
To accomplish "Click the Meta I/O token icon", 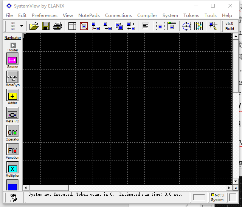I will pyautogui.click(x=12, y=114).
